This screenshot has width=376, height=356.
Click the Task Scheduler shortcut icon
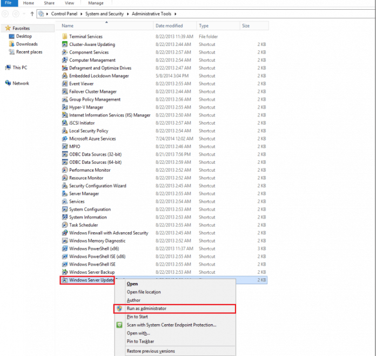tap(65, 225)
